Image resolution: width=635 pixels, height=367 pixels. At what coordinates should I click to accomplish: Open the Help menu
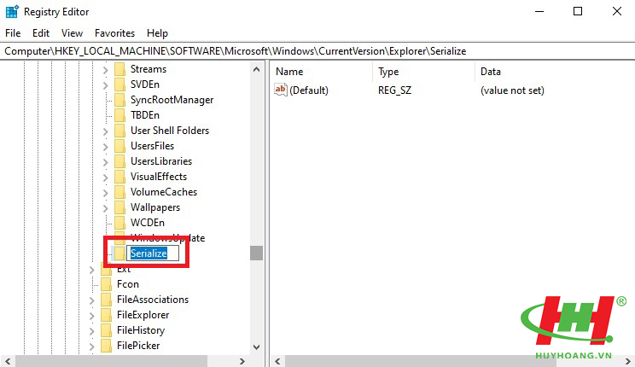(157, 33)
